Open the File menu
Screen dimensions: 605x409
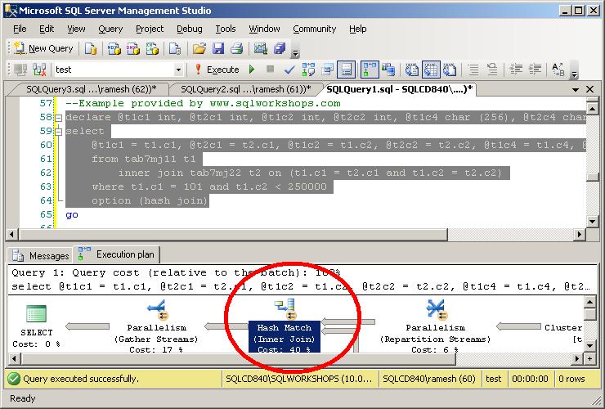20,29
